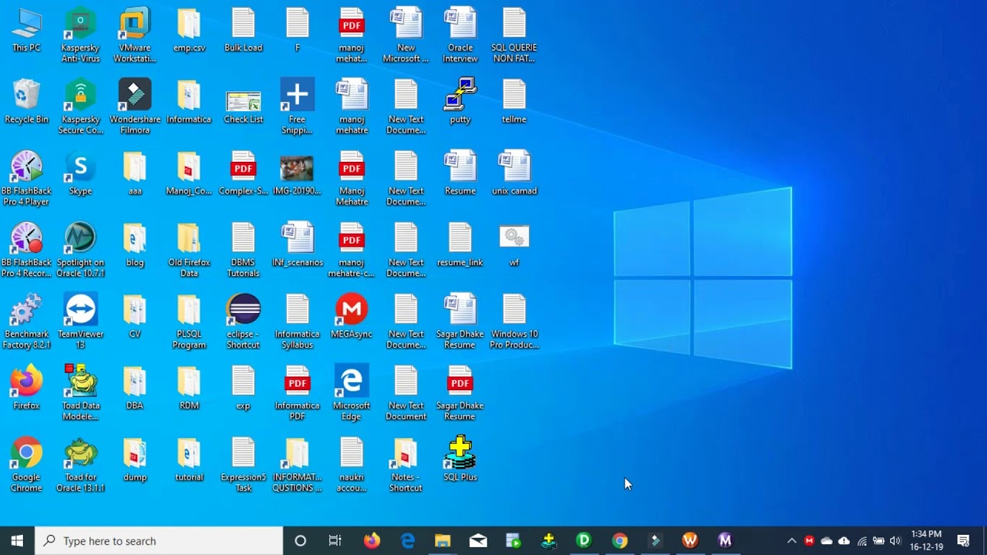Launch MEGAsync from the desktop
Screen dimensions: 987x555
point(352,317)
